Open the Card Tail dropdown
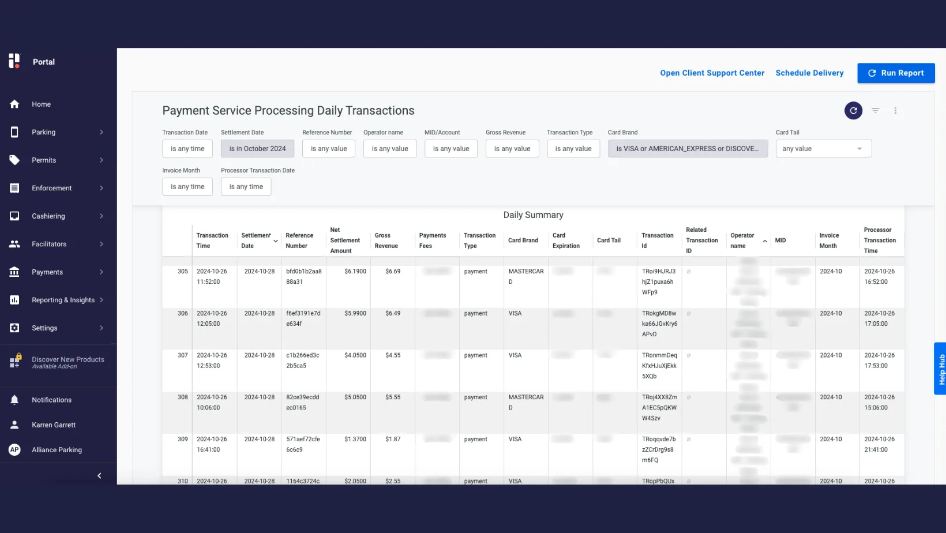Image resolution: width=946 pixels, height=533 pixels. (x=823, y=149)
